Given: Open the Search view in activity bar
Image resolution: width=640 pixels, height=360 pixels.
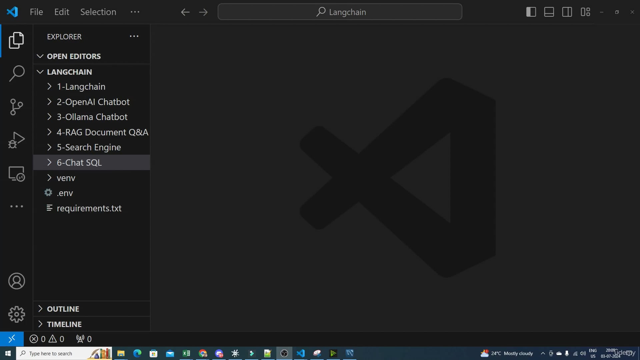Looking at the screenshot, I should pos(16,73).
